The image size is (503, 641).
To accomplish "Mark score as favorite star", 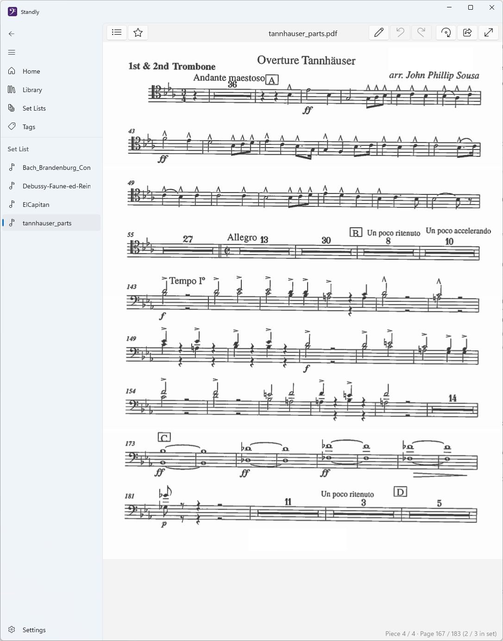I will [138, 32].
